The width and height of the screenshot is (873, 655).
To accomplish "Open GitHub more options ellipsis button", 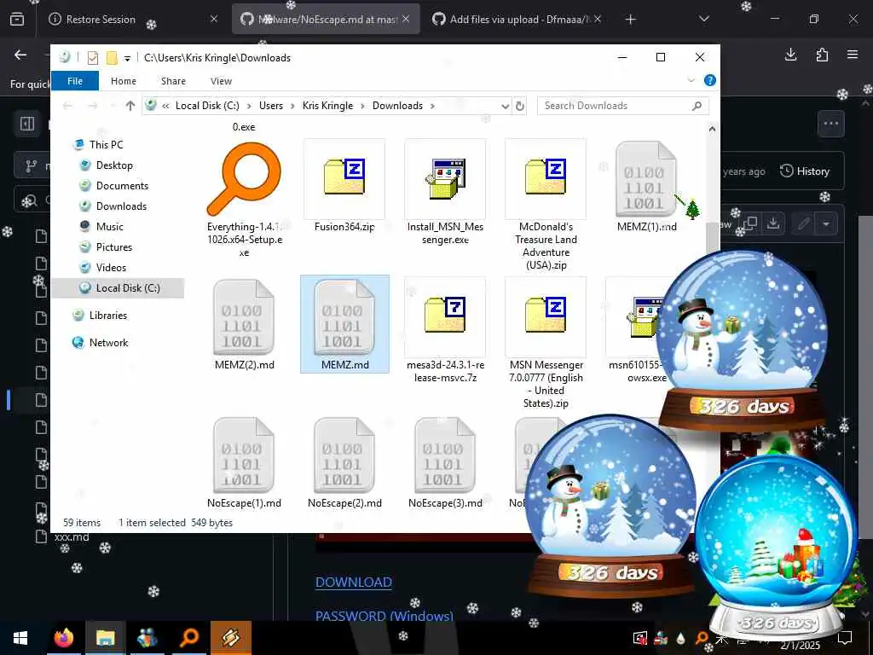I will (830, 124).
